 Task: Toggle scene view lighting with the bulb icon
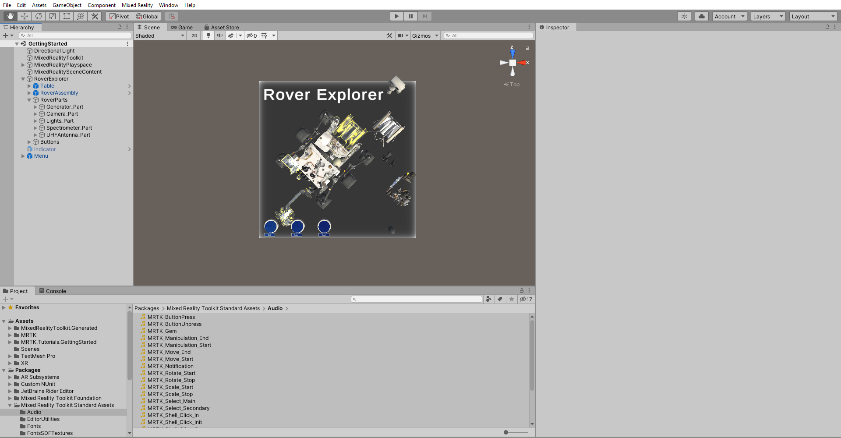click(x=208, y=35)
